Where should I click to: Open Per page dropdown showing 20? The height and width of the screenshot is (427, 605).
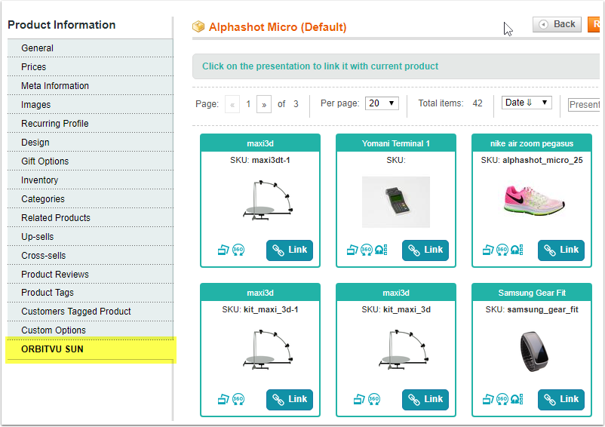382,103
